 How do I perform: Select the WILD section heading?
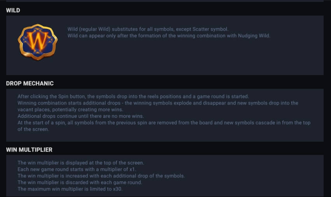click(13, 11)
